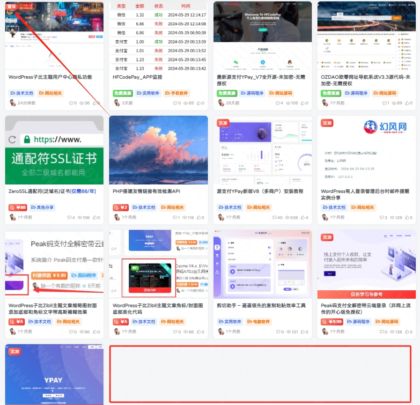Open article 源支付YPay新版V8（多商户）安装教程

(x=260, y=191)
